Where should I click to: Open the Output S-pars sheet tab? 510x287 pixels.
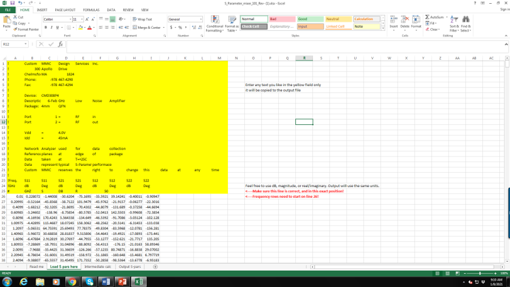130,266
